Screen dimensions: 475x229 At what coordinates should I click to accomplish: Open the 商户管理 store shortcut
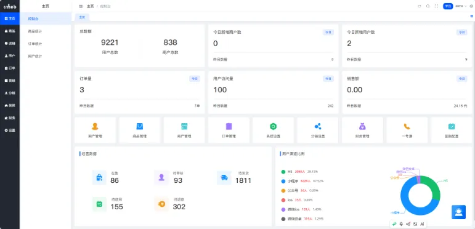(x=184, y=130)
